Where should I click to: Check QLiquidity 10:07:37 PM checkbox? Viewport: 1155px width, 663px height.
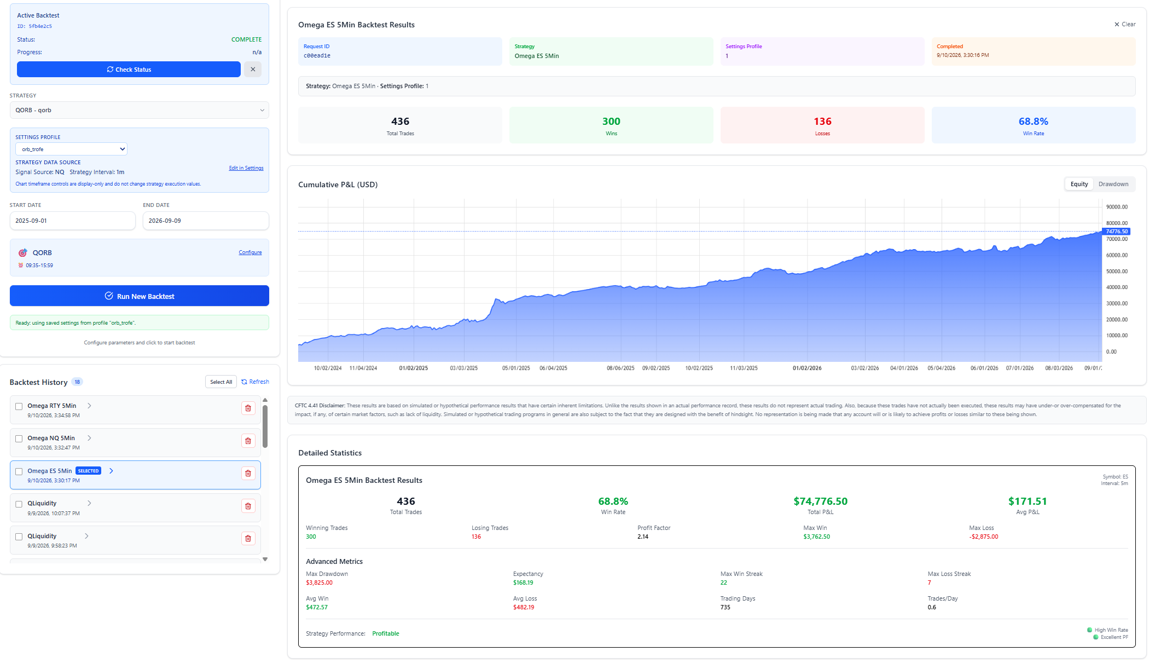coord(19,504)
